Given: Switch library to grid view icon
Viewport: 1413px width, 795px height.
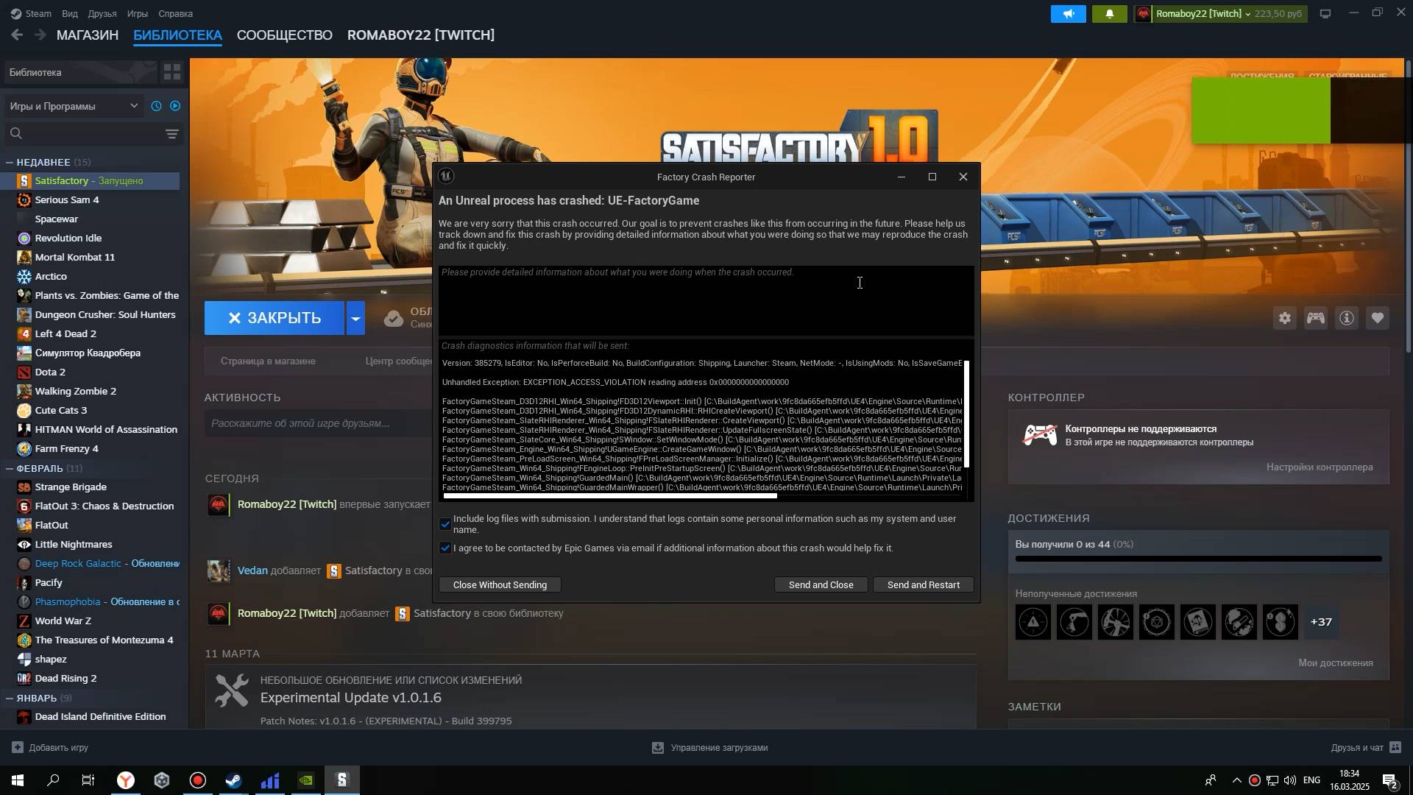Looking at the screenshot, I should point(172,72).
